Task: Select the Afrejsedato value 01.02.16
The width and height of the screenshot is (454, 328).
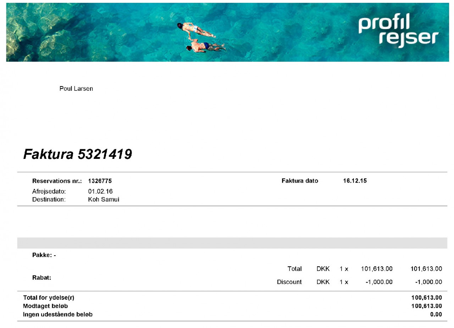Action: 100,191
